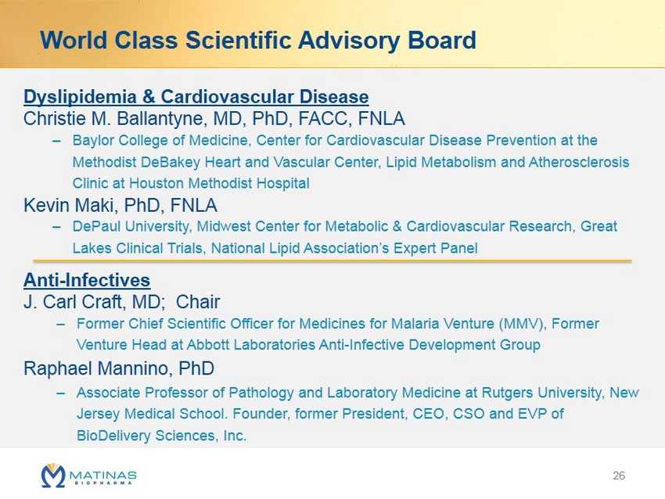Click the DePaul University description line
The width and height of the screenshot is (665, 499).
coord(344,226)
